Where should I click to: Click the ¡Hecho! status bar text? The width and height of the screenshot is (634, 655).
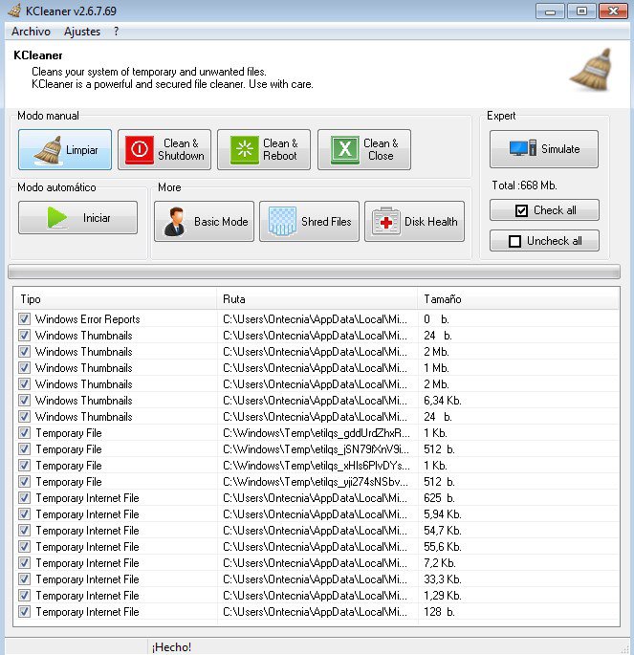click(x=171, y=647)
